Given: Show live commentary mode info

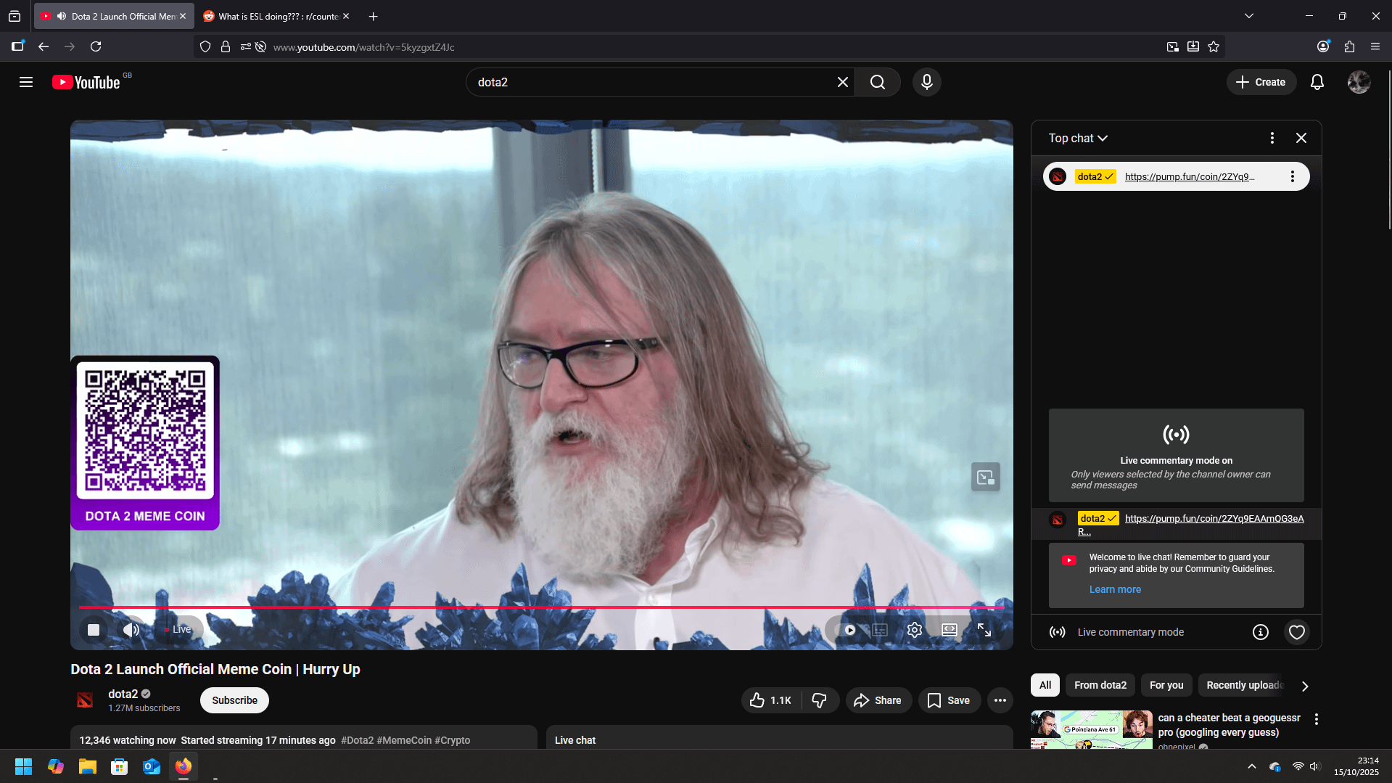Looking at the screenshot, I should tap(1261, 632).
